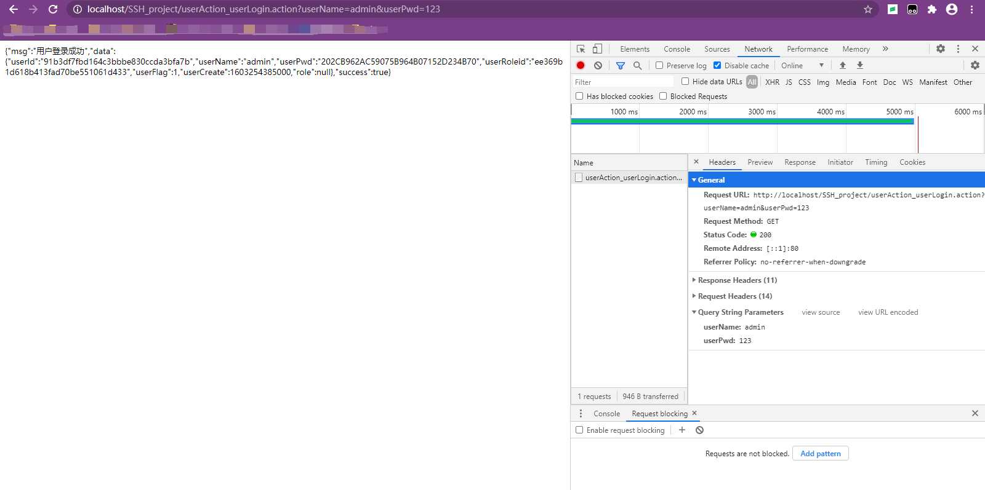View site information icon in address bar
The image size is (985, 490).
[78, 9]
